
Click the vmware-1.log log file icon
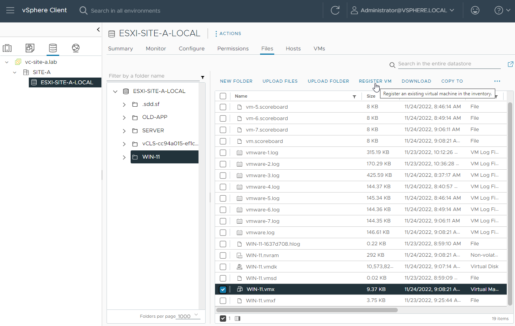(239, 152)
